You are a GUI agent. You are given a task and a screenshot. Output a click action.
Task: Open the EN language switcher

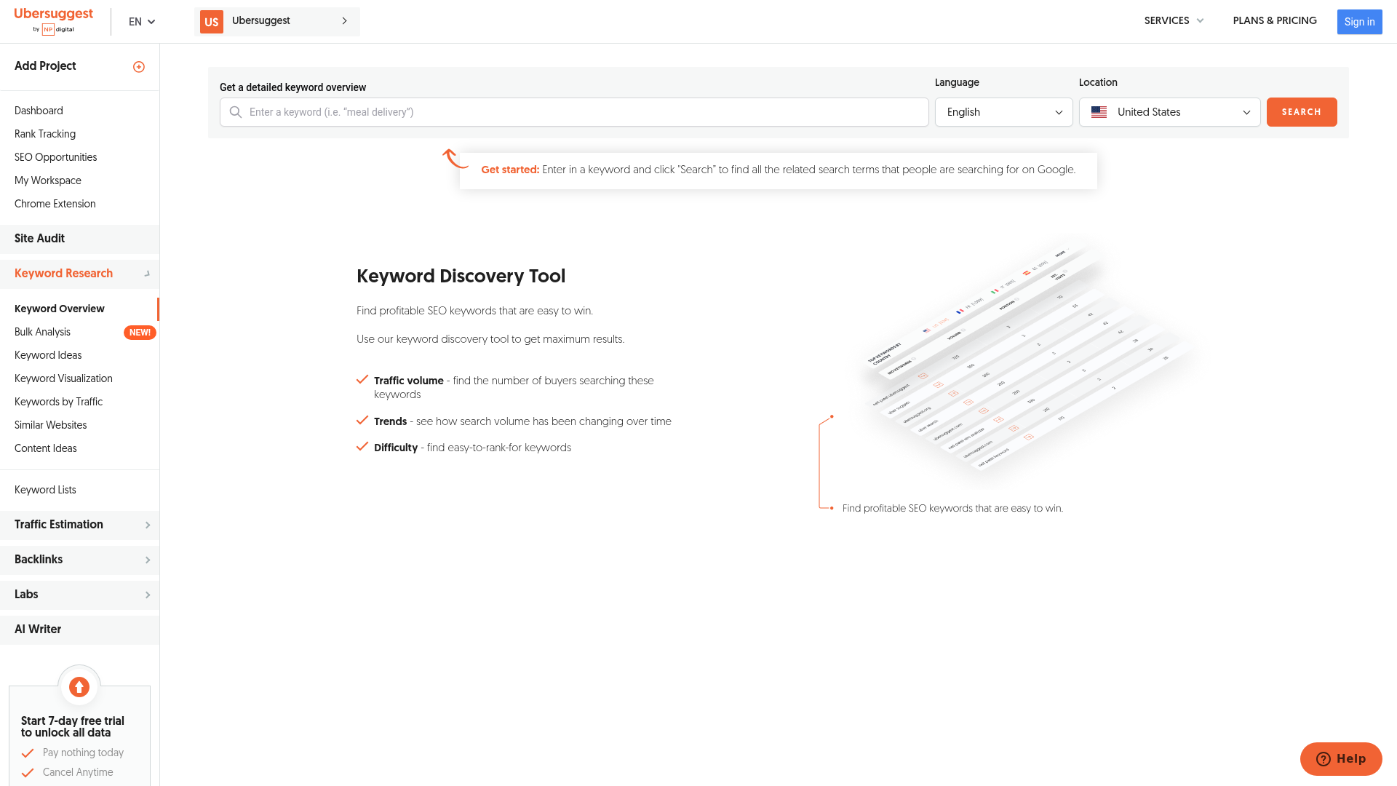click(142, 22)
